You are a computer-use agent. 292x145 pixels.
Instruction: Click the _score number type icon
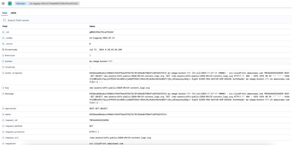point(3,44)
